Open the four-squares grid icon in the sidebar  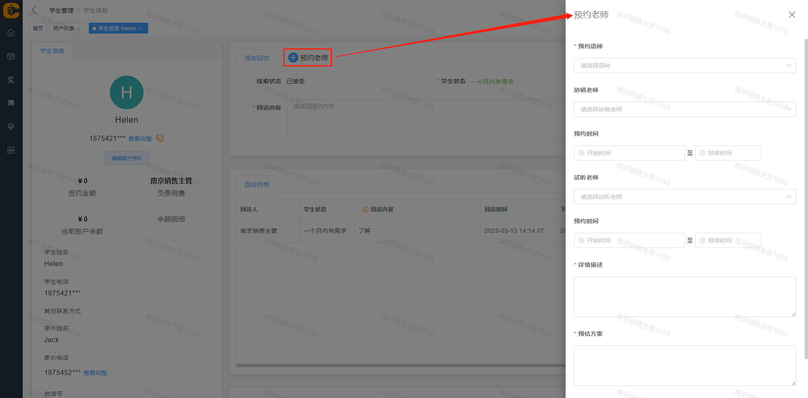coord(11,150)
